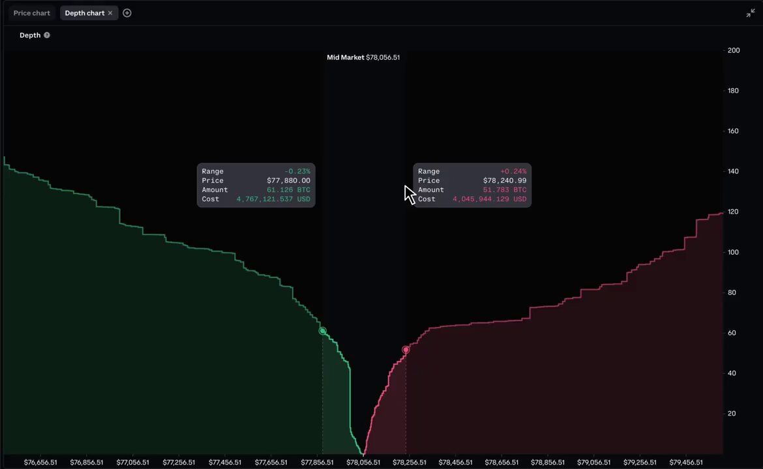This screenshot has height=469, width=763.
Task: Click the ask cost 4,045,944.129 USD
Action: coord(490,199)
